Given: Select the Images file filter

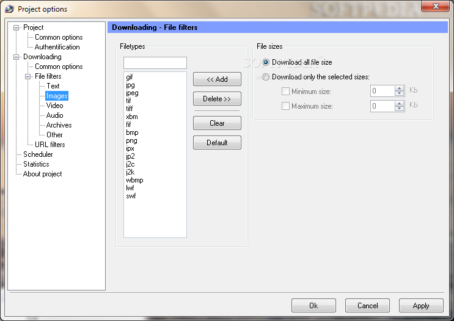Looking at the screenshot, I should click(57, 96).
